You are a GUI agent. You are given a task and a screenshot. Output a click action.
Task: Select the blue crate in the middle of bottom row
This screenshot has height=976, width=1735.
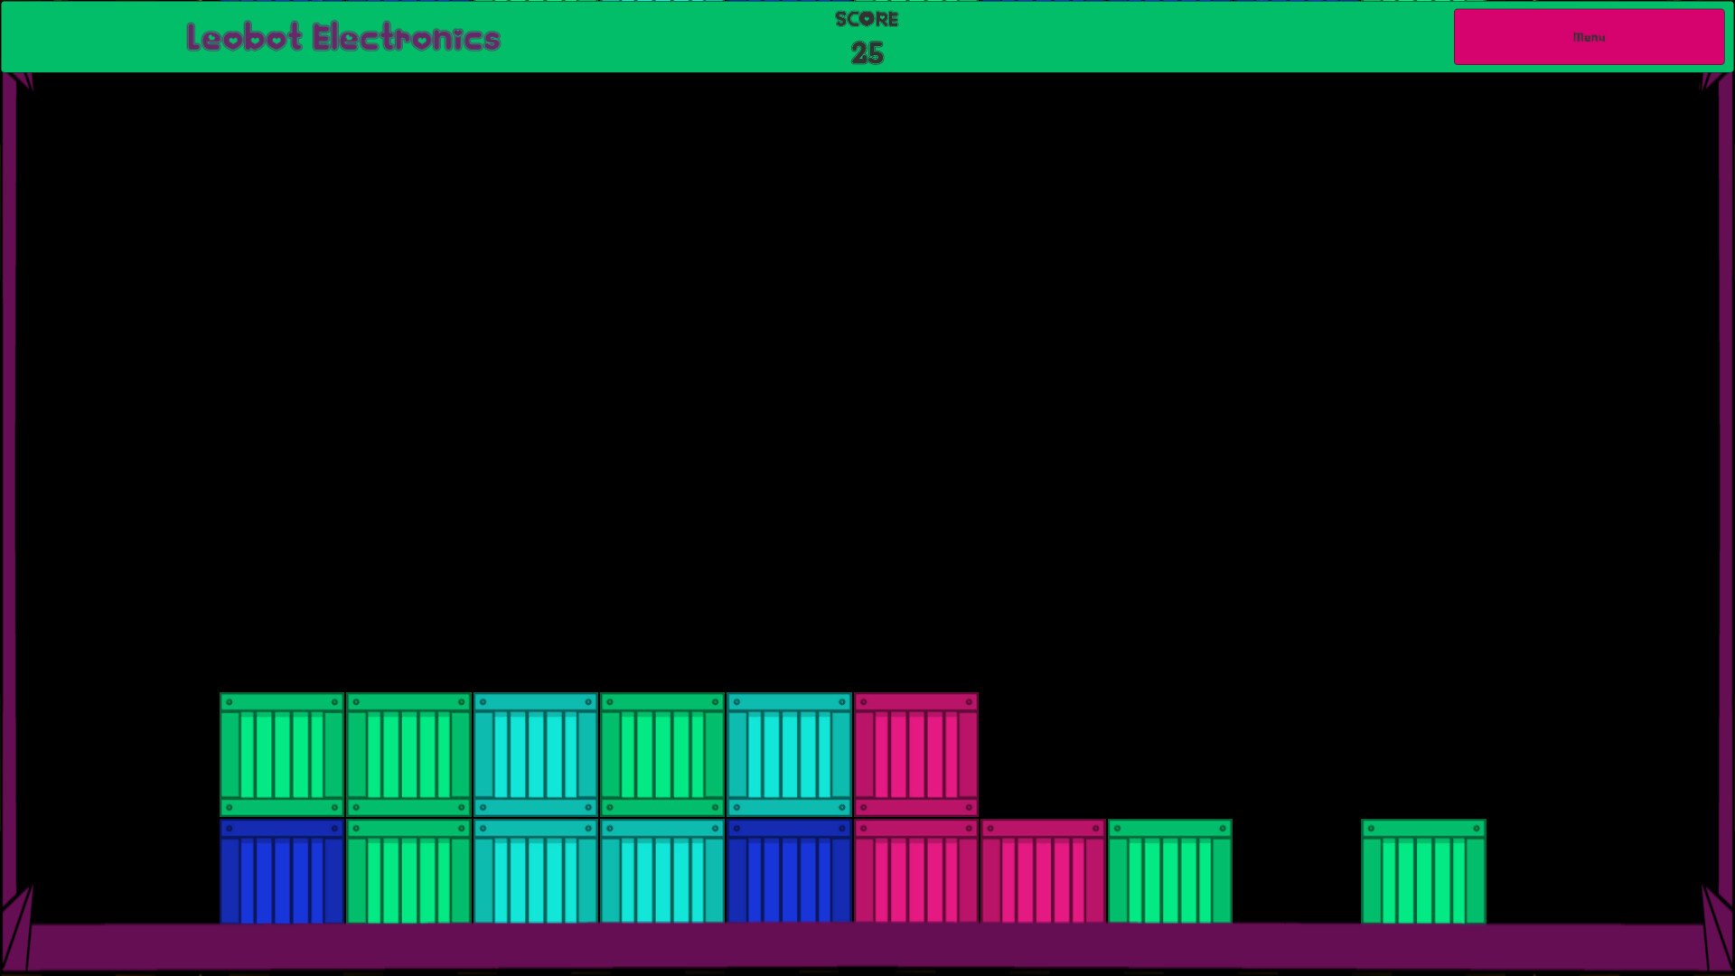pos(788,870)
